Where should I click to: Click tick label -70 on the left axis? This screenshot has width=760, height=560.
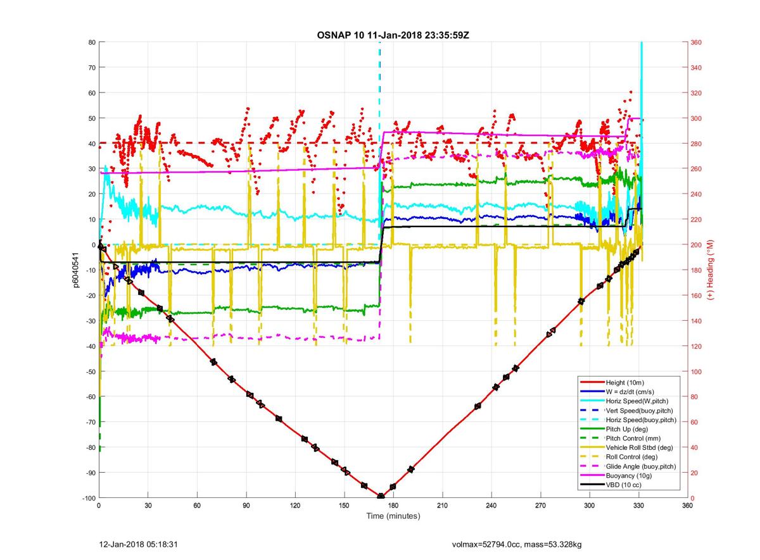pyautogui.click(x=90, y=422)
